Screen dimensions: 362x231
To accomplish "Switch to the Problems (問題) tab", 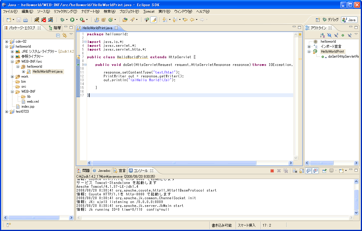I will [83, 171].
